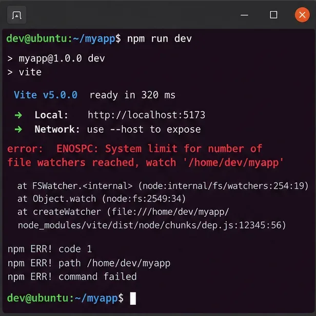Image resolution: width=316 pixels, height=316 pixels.
Task: Click 'at Object.watch (node:fs:2549:34)' line
Action: tap(102, 199)
